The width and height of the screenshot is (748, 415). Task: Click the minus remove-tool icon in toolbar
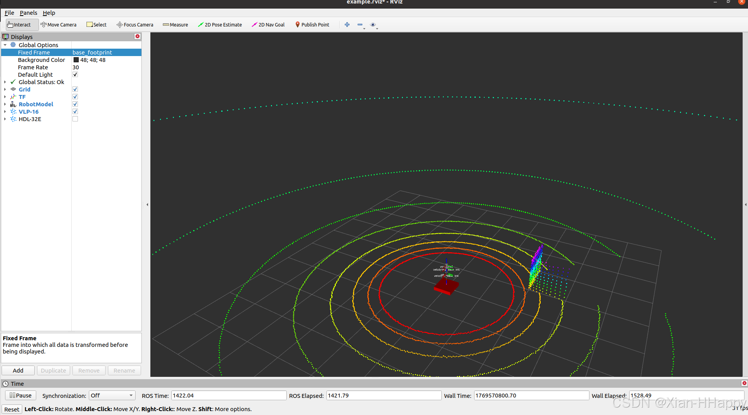[x=360, y=25]
